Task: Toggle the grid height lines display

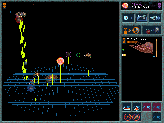Action: [157, 107]
